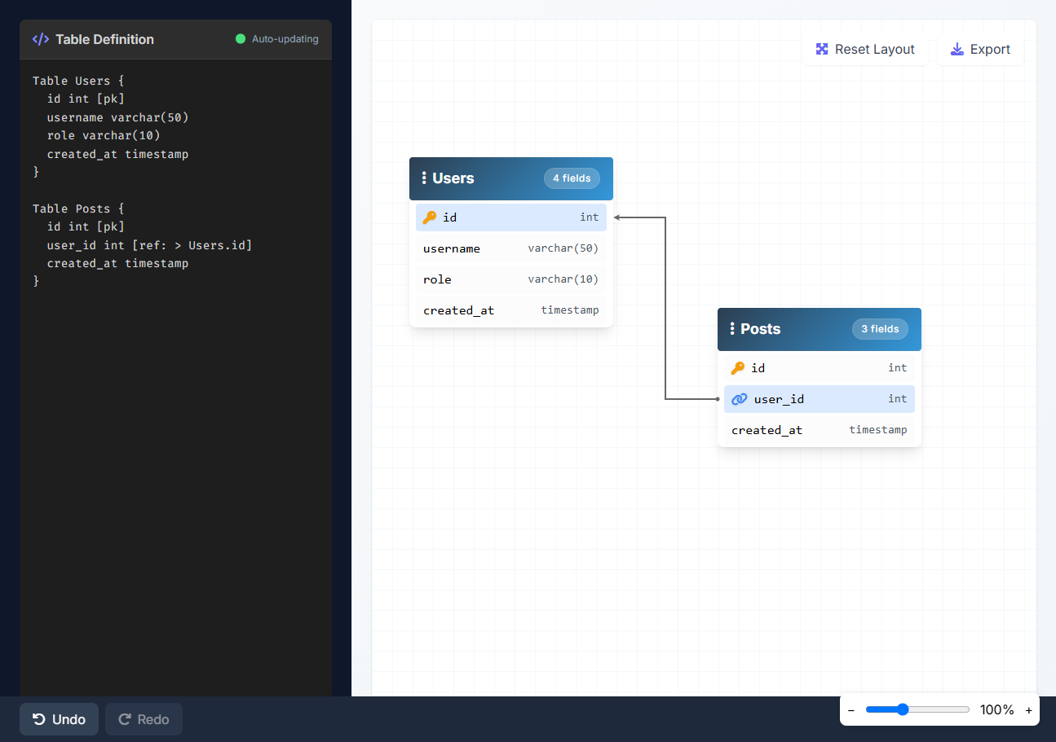Select the Posts table header
The height and width of the screenshot is (742, 1056).
820,329
